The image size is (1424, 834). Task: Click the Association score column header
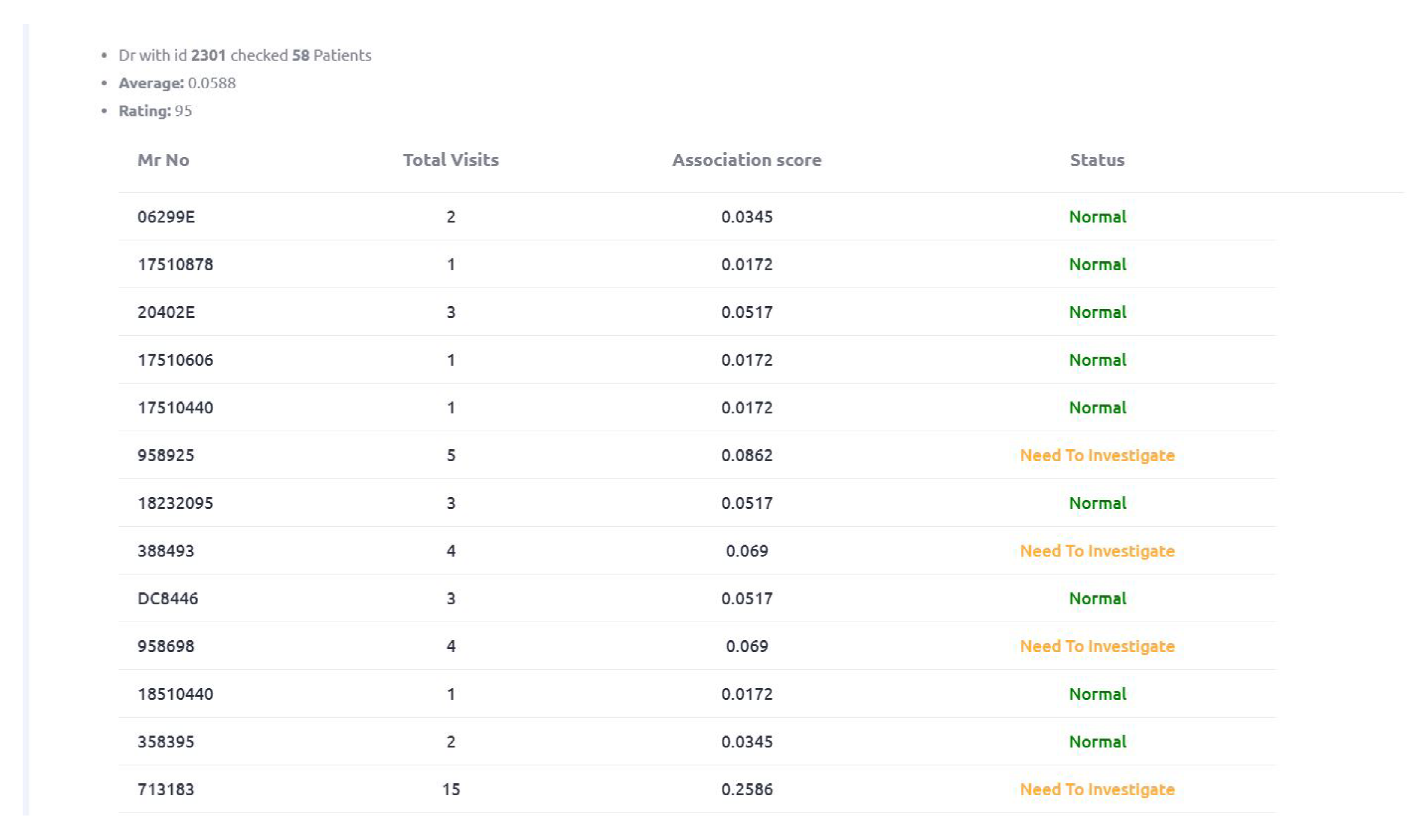(x=746, y=160)
